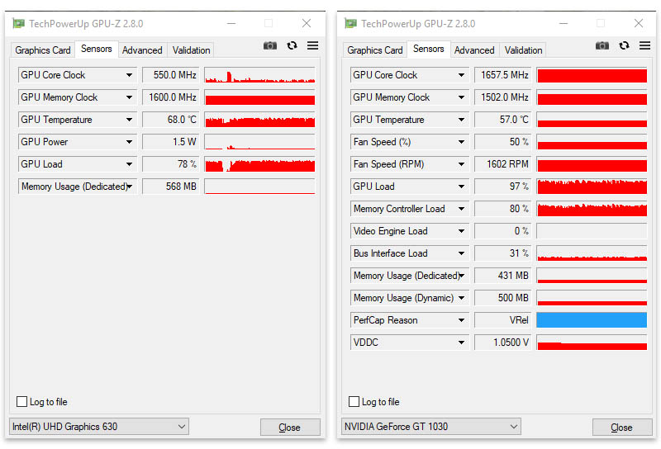
Task: Click GPU-Z app icon in left window title bar
Action: coord(18,23)
